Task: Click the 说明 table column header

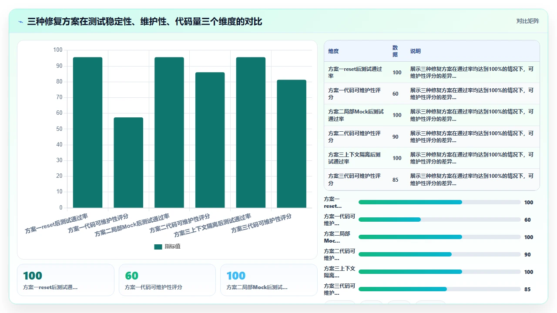Action: point(416,51)
